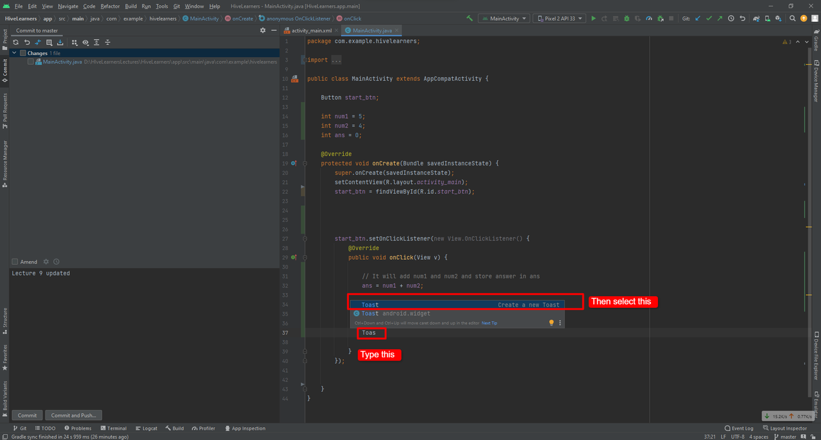Click the Changelists icon in Commit panel
Image resolution: width=821 pixels, height=440 pixels.
pos(49,42)
